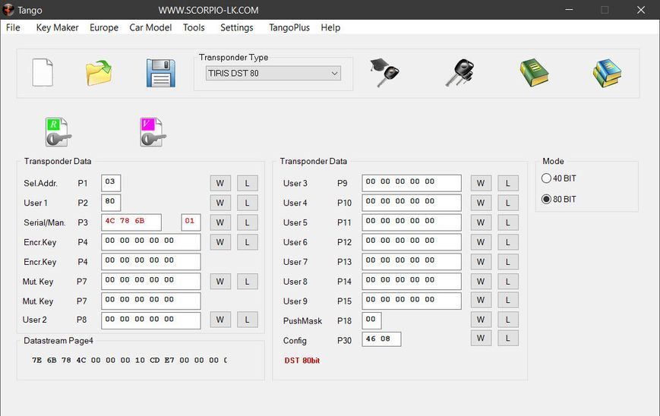Open the Tools menu
Screen dimensions: 660x416
click(194, 28)
